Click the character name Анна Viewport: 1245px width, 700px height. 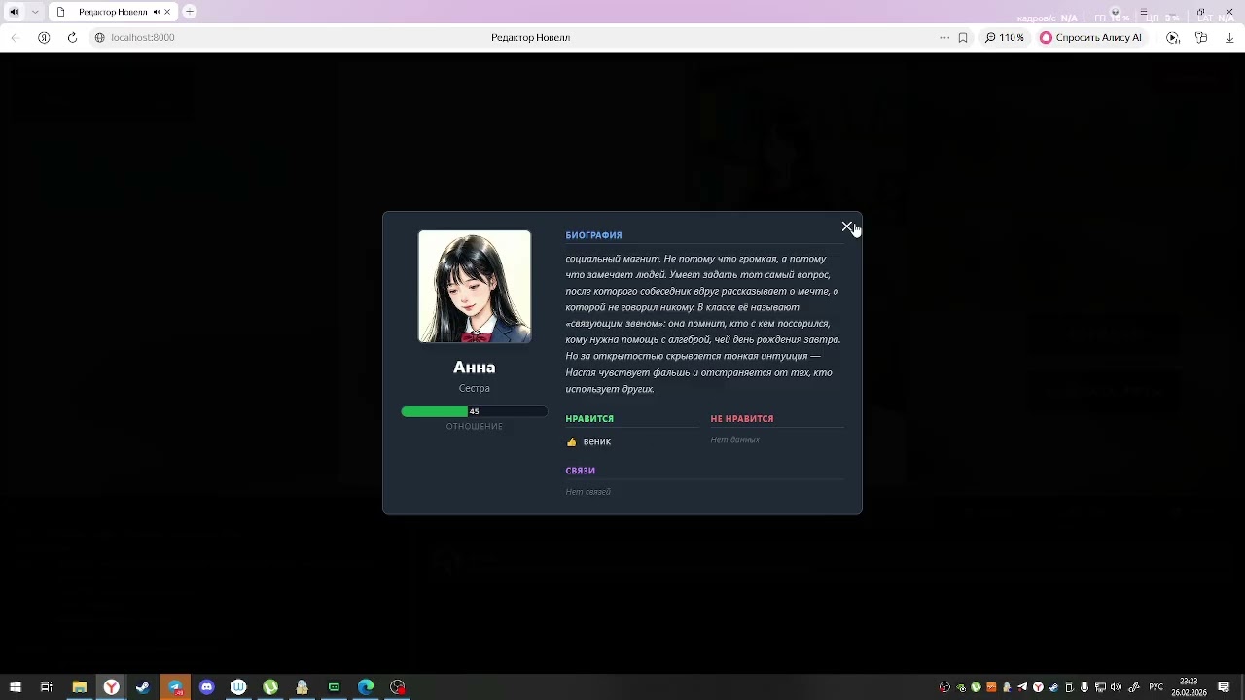click(475, 367)
